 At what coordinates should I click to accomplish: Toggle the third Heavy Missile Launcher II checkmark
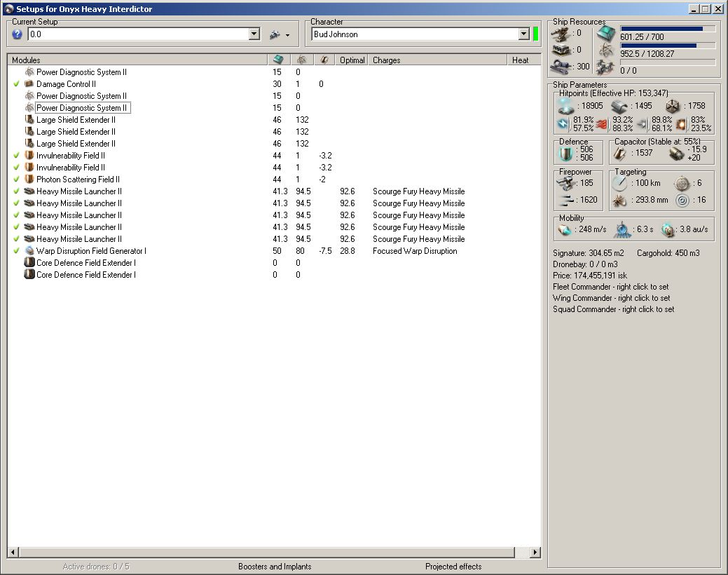point(17,215)
